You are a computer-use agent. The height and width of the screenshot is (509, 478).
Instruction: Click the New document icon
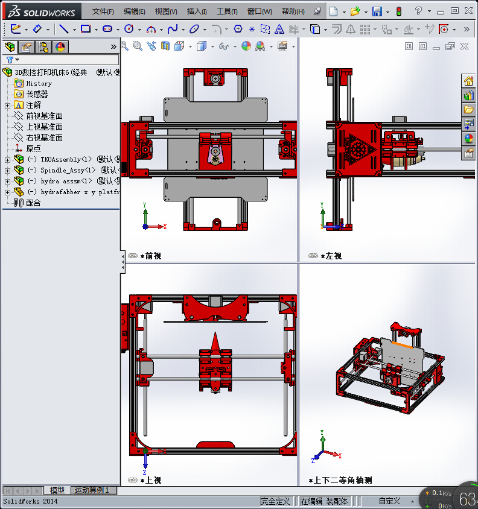coord(333,11)
